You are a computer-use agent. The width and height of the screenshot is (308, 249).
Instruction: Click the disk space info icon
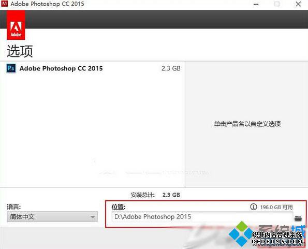(254, 207)
